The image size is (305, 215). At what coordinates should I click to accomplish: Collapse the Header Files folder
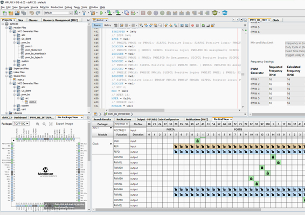[6, 27]
